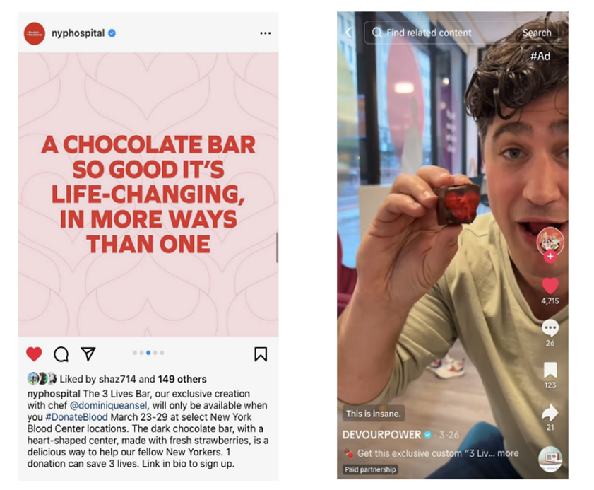Expand the caption by clicking more
Screen dimensions: 594x490
click(x=508, y=453)
